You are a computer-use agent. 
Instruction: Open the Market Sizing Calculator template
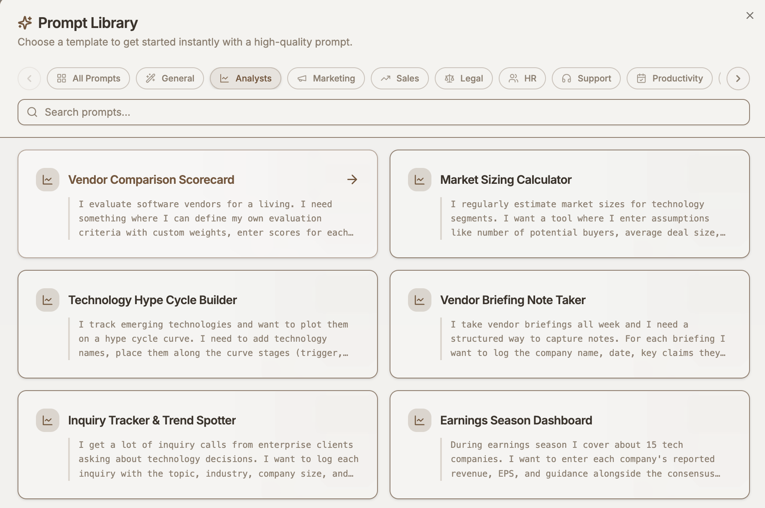570,204
